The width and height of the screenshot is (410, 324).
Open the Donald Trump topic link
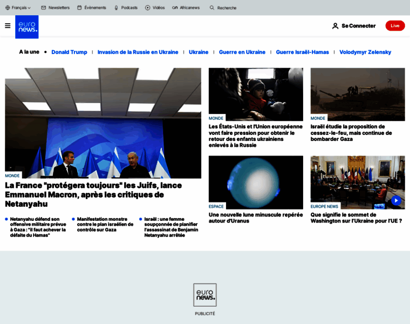tap(69, 52)
